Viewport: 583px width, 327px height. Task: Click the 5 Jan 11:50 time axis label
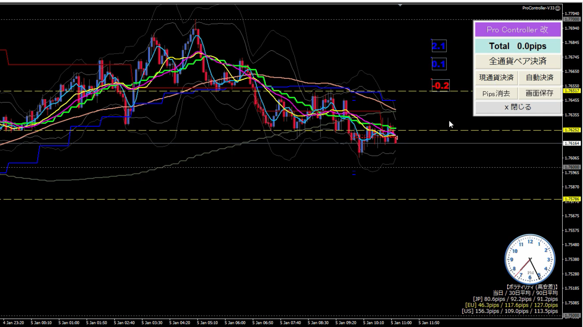[x=429, y=322]
